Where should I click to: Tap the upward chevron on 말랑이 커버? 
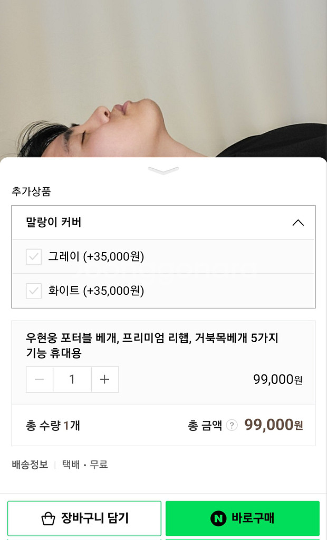pos(299,223)
